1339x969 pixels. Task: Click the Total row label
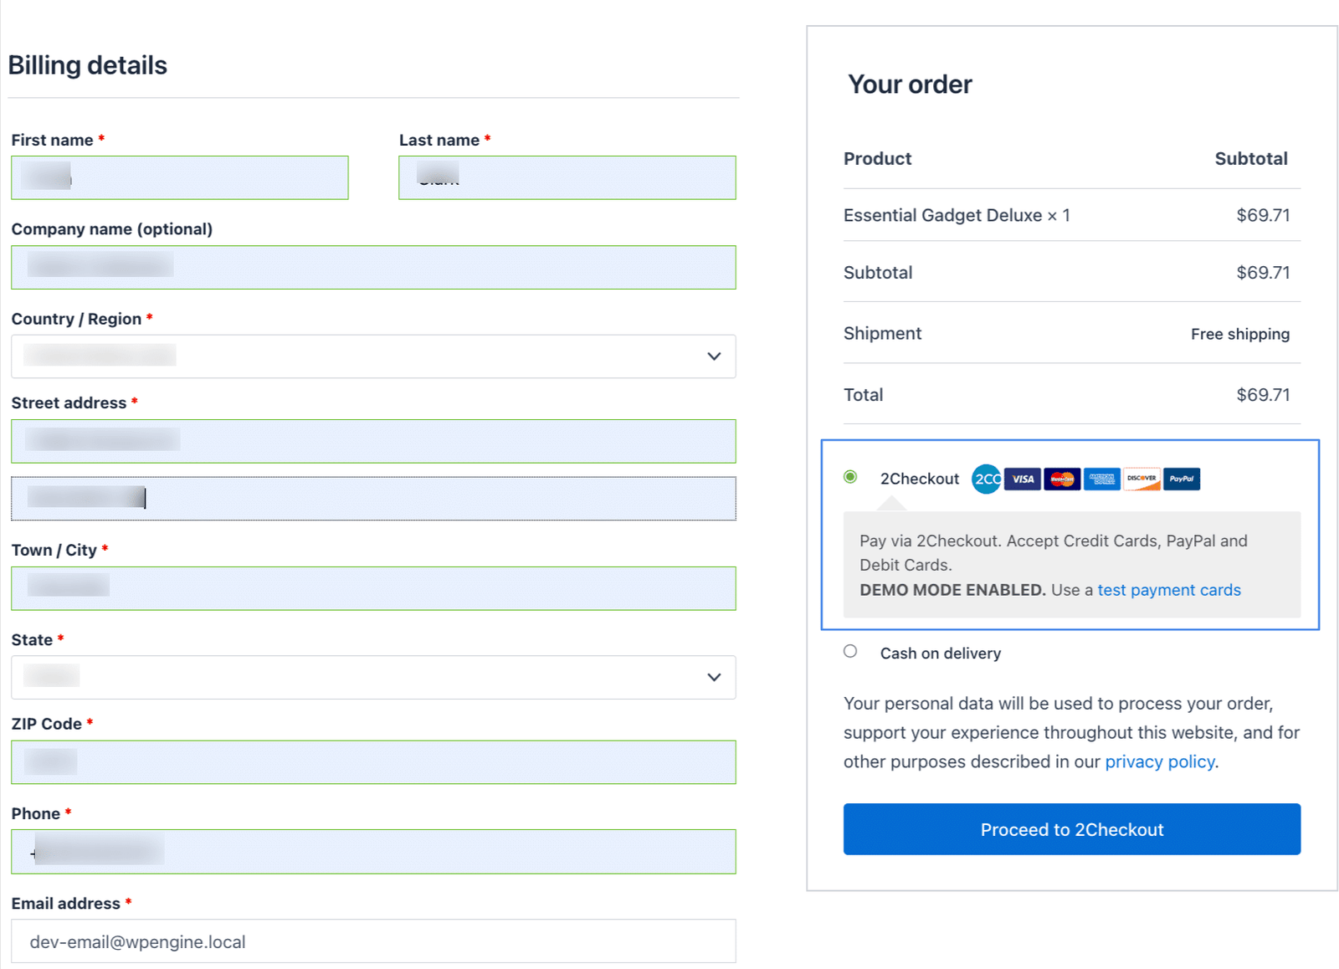[863, 395]
